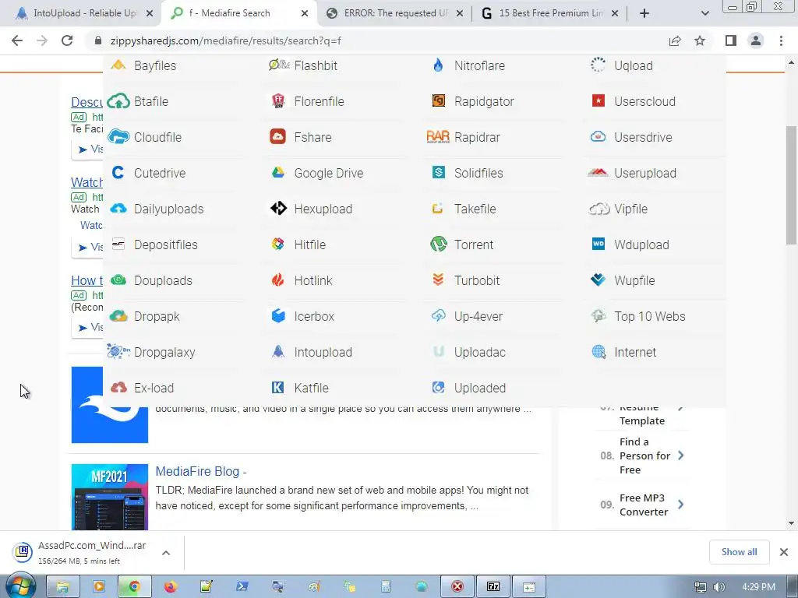Viewport: 798px width, 598px height.
Task: Bookmark this page with the star
Action: [700, 40]
